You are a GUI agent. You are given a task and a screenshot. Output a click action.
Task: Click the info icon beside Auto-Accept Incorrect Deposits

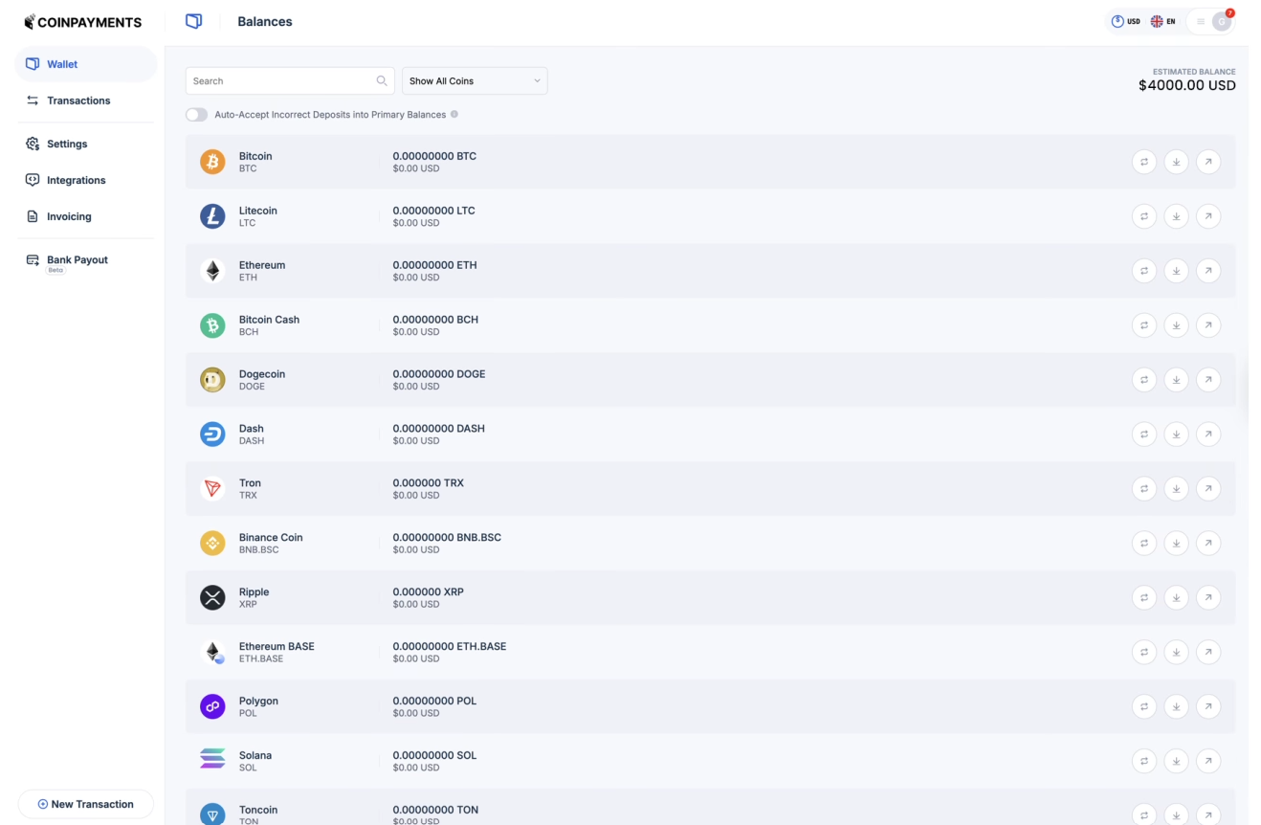tap(454, 114)
